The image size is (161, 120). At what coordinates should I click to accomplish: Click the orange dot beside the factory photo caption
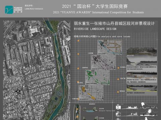tap(118, 79)
